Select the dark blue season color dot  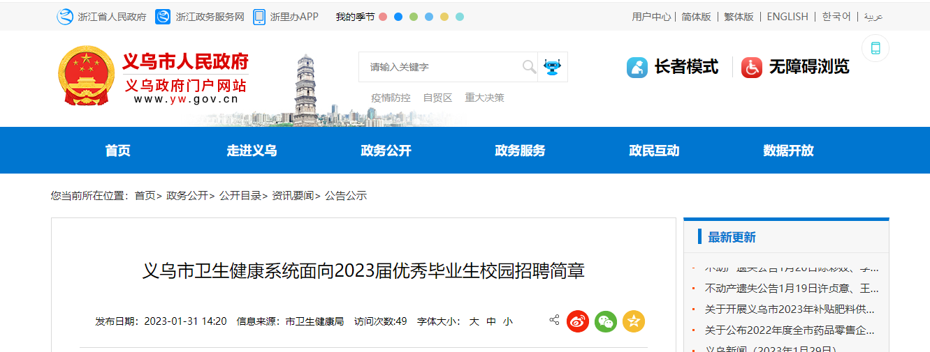[x=398, y=17]
